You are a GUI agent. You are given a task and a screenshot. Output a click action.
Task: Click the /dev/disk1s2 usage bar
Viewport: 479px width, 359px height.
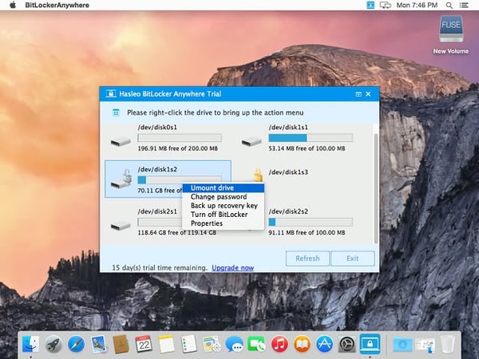[180, 179]
